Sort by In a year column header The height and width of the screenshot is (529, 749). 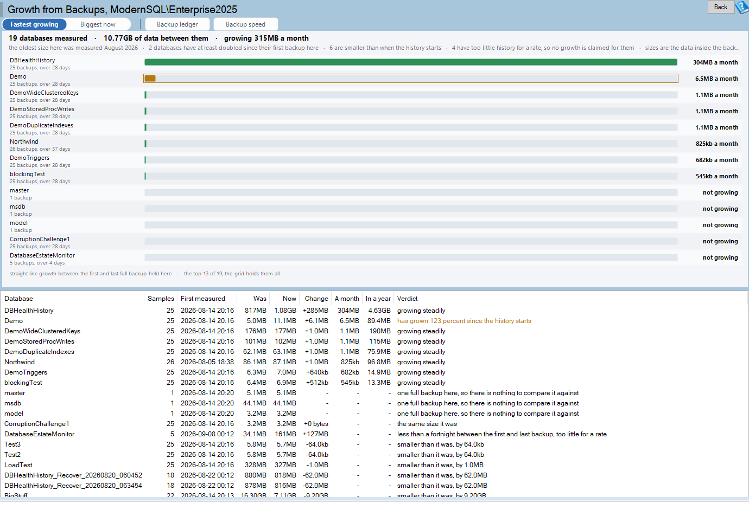[378, 299]
